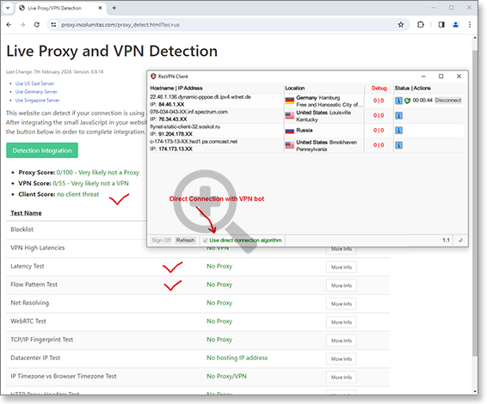This screenshot has height=404, width=487.
Task: Maximize the ResVPN Client window
Action: [x=441, y=77]
